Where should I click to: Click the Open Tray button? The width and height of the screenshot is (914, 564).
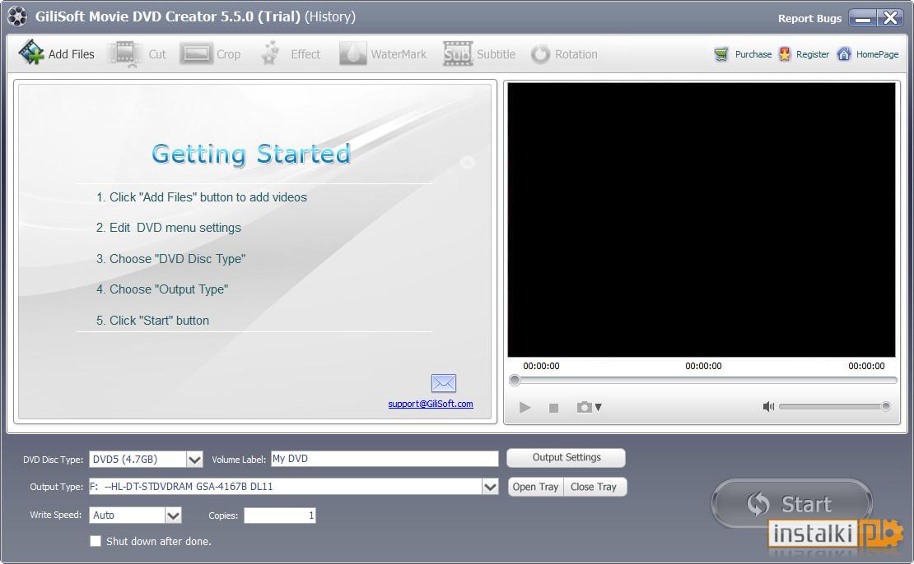535,487
